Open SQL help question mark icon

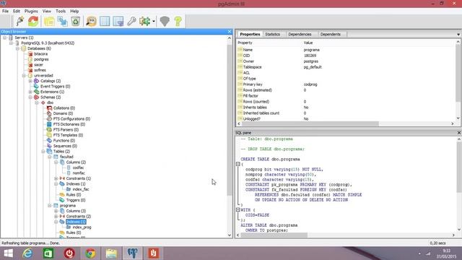pos(178,21)
